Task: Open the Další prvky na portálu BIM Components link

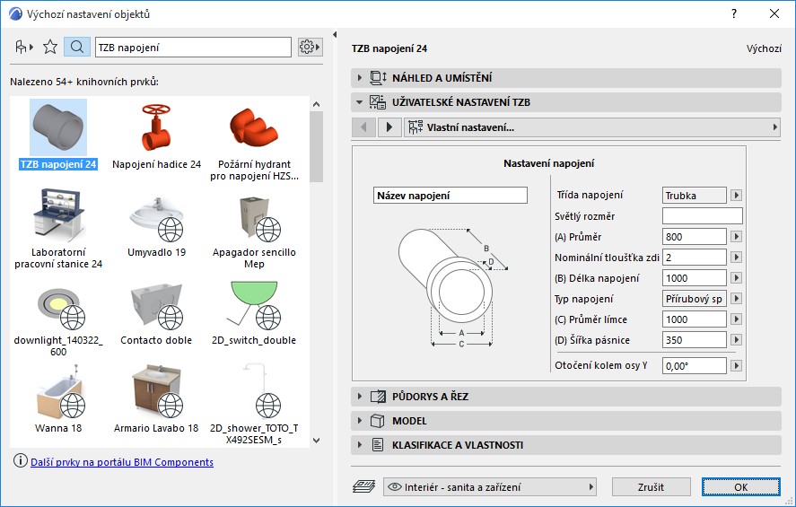Action: click(122, 462)
